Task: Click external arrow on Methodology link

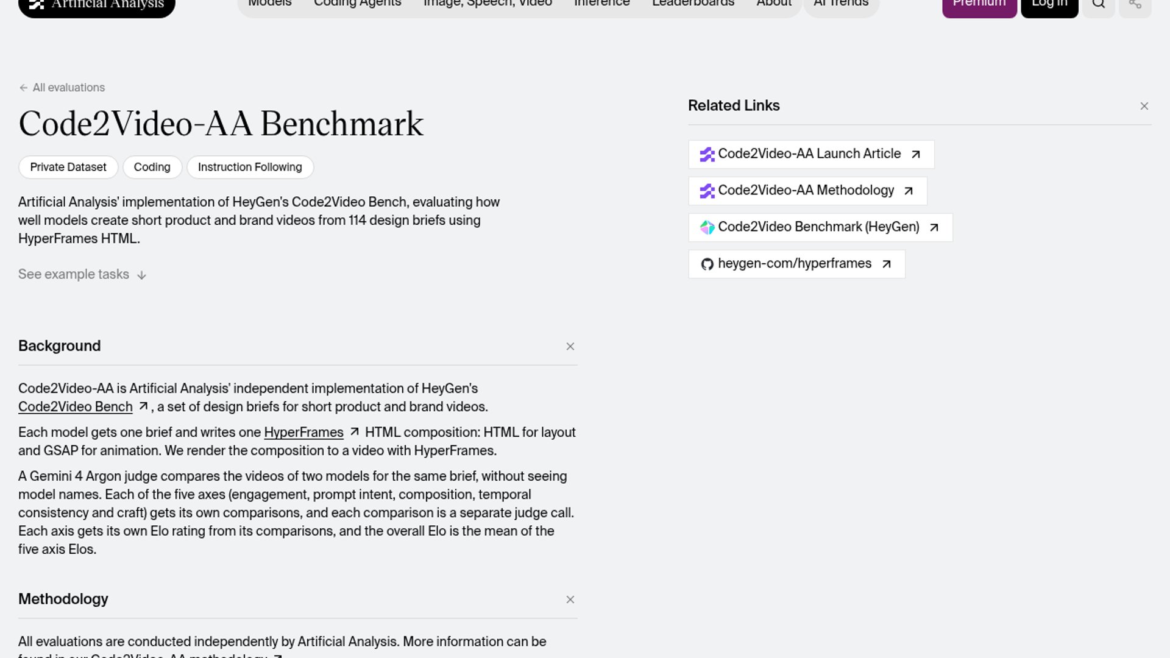Action: click(908, 191)
